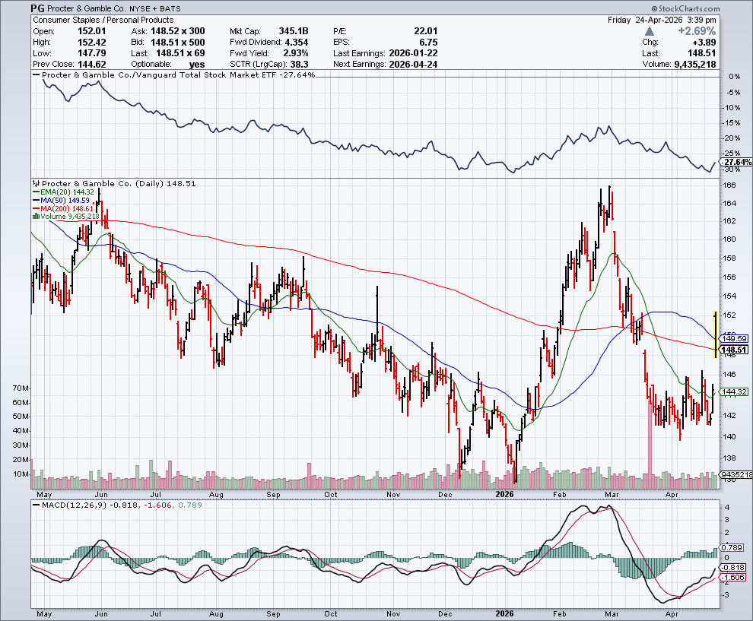Click the Volume bars legend icon

(35, 217)
